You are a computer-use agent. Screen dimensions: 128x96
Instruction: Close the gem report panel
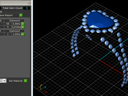coord(29,3)
